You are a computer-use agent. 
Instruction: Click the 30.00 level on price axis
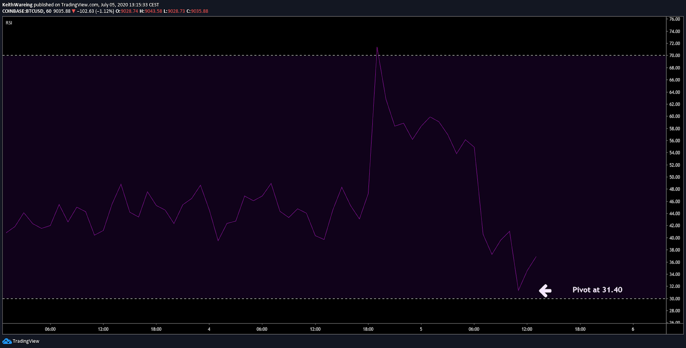[x=674, y=299]
